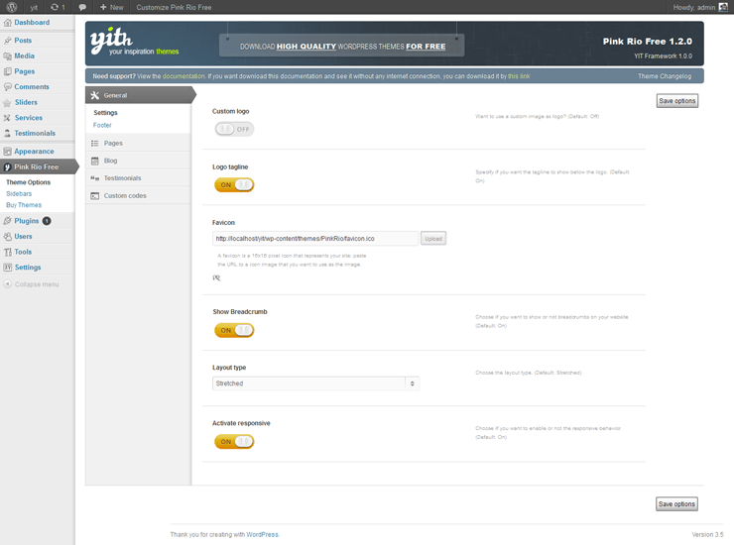Viewport: 734px width, 545px height.
Task: Toggle the Activate responsive switch
Action: coord(234,442)
